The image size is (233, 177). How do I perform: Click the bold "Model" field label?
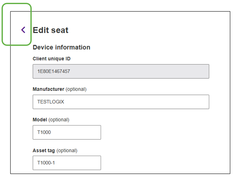[x=40, y=120]
